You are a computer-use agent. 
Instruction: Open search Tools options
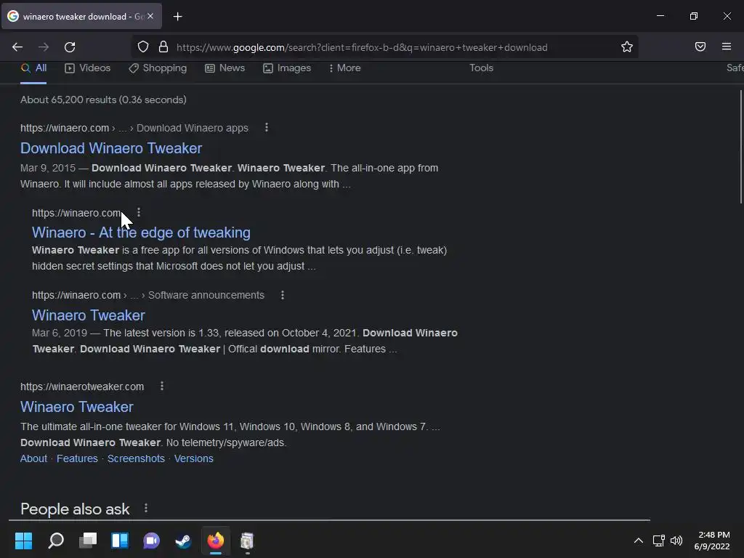click(x=481, y=68)
